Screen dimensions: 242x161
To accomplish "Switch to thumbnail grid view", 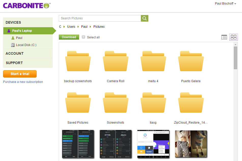I will tap(234, 37).
